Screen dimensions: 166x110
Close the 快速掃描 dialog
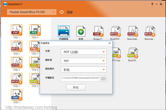[x=109, y=43]
